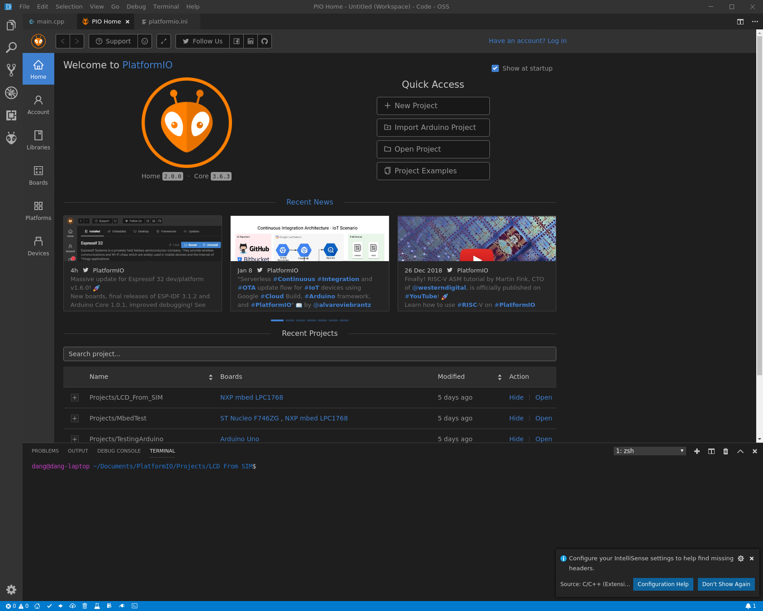Expand the Projects/MbedTest row
Image resolution: width=763 pixels, height=611 pixels.
tap(74, 418)
